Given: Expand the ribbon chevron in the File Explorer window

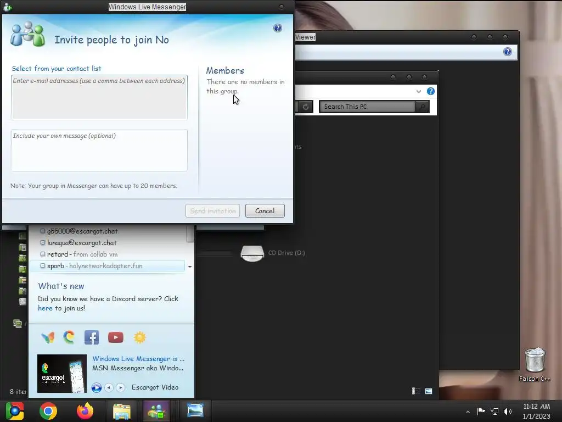Looking at the screenshot, I should coord(419,91).
